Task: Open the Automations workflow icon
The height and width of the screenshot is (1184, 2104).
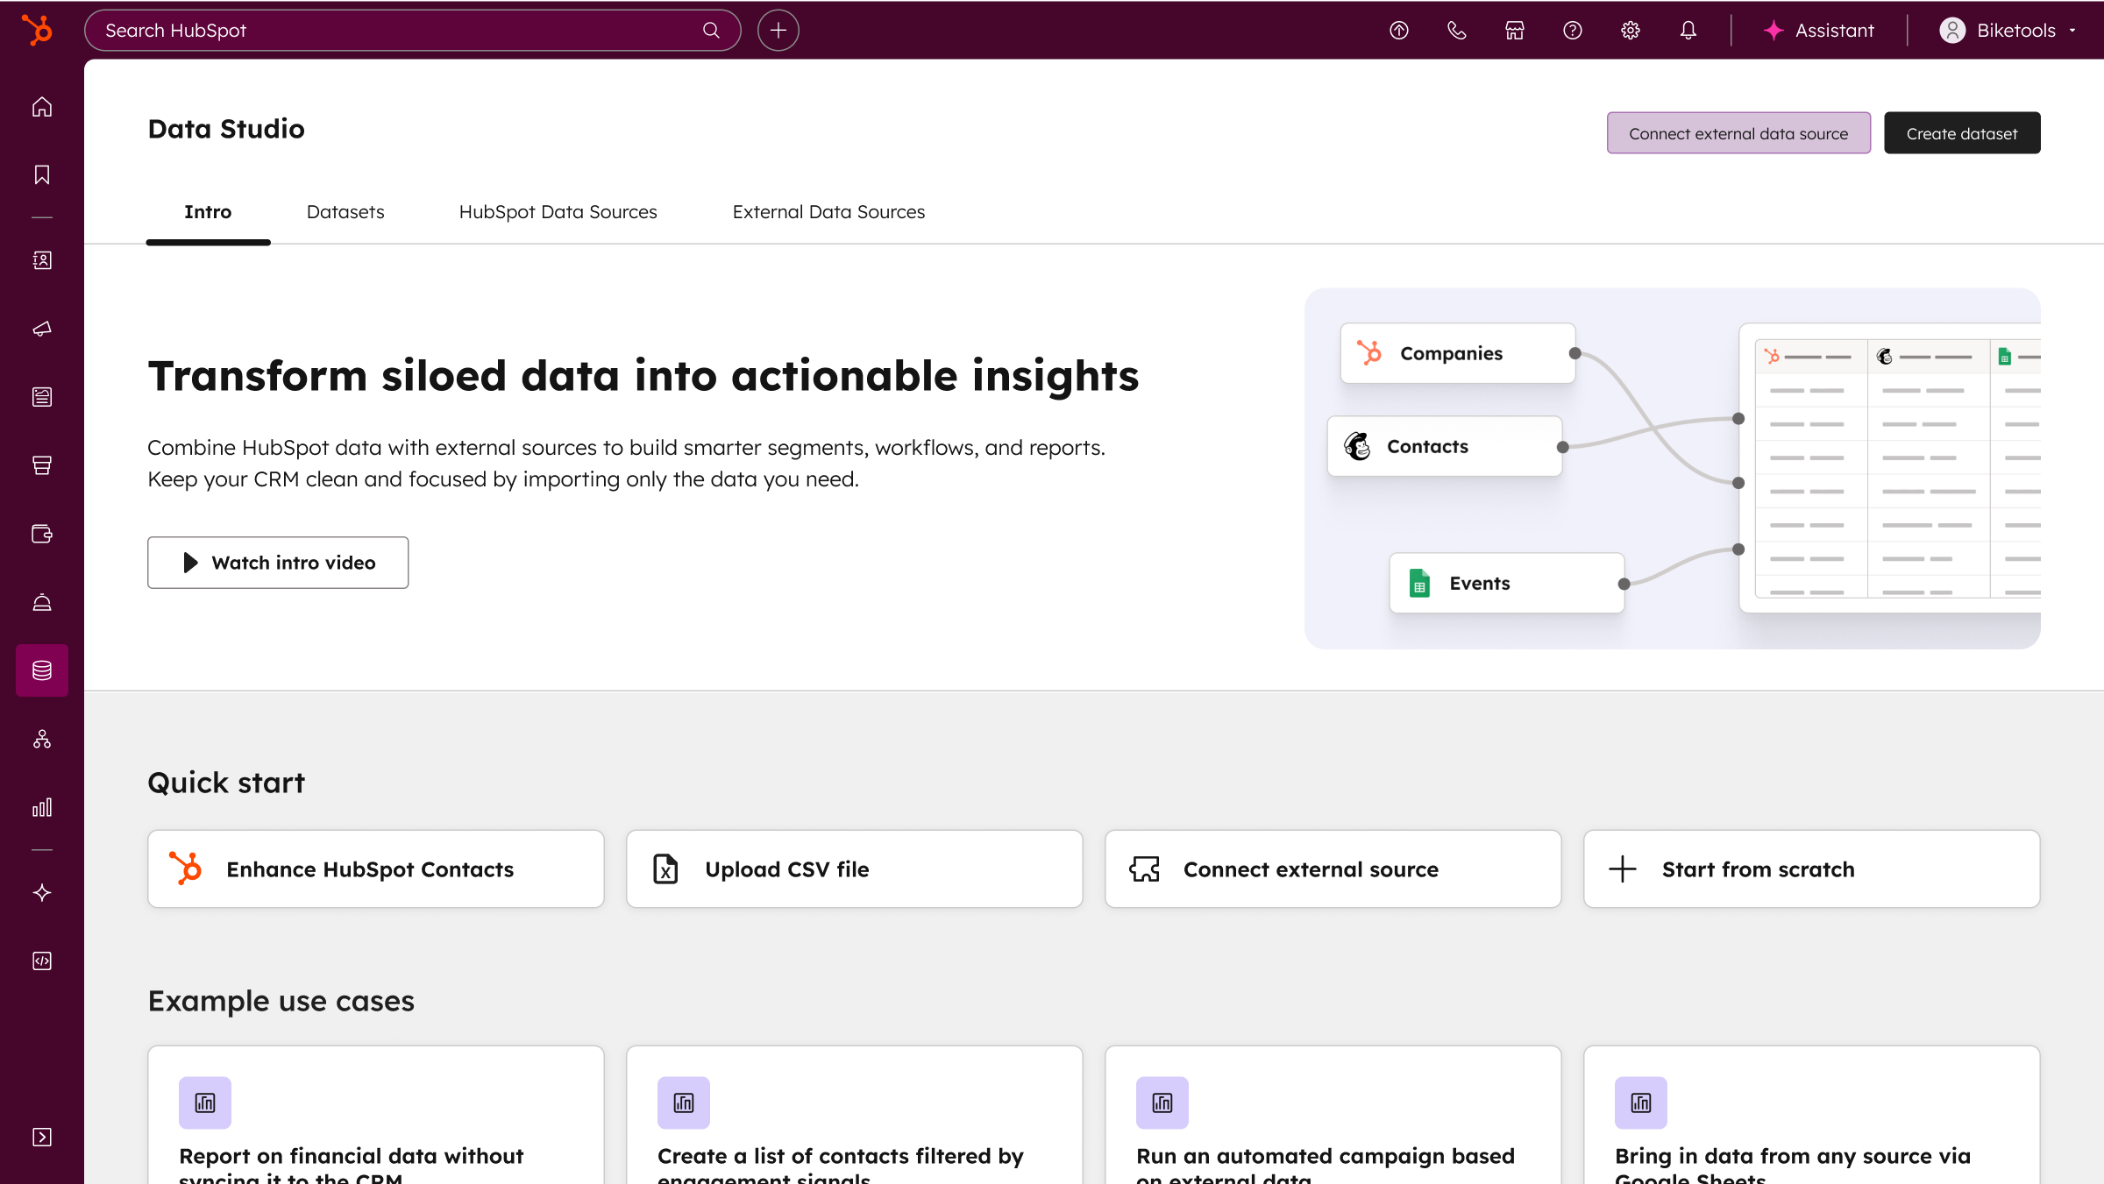Action: (x=41, y=738)
